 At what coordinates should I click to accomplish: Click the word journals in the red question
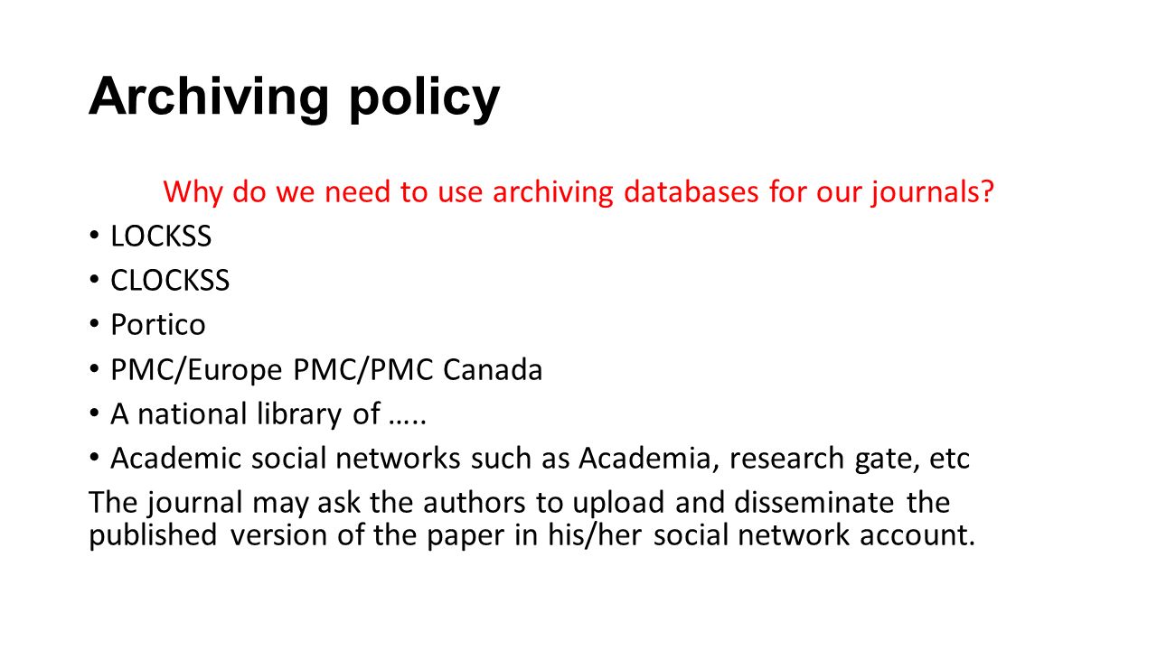pos(931,193)
